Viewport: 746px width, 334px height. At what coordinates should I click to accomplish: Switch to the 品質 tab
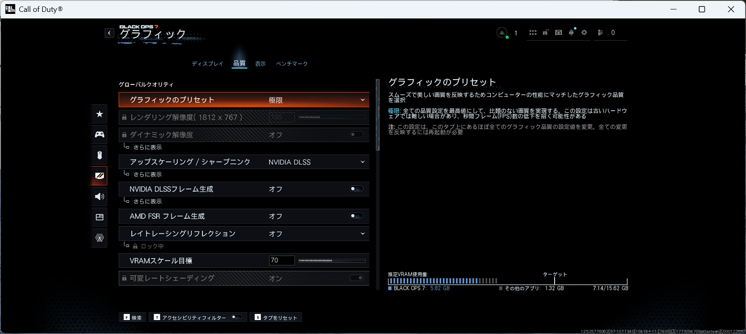tap(239, 63)
